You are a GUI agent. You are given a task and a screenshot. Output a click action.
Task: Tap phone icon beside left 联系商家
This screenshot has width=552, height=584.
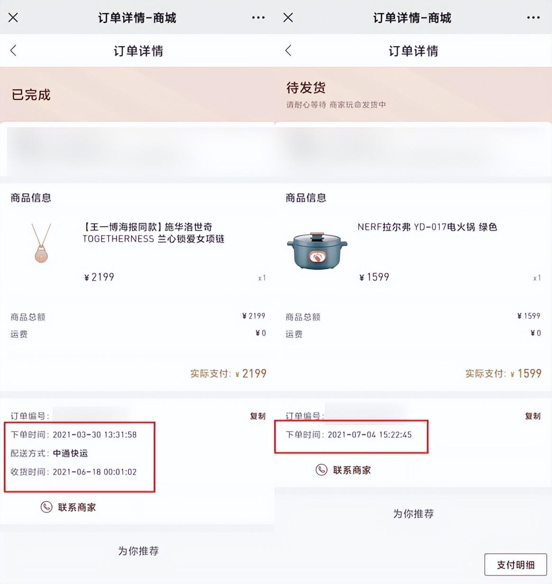point(46,507)
